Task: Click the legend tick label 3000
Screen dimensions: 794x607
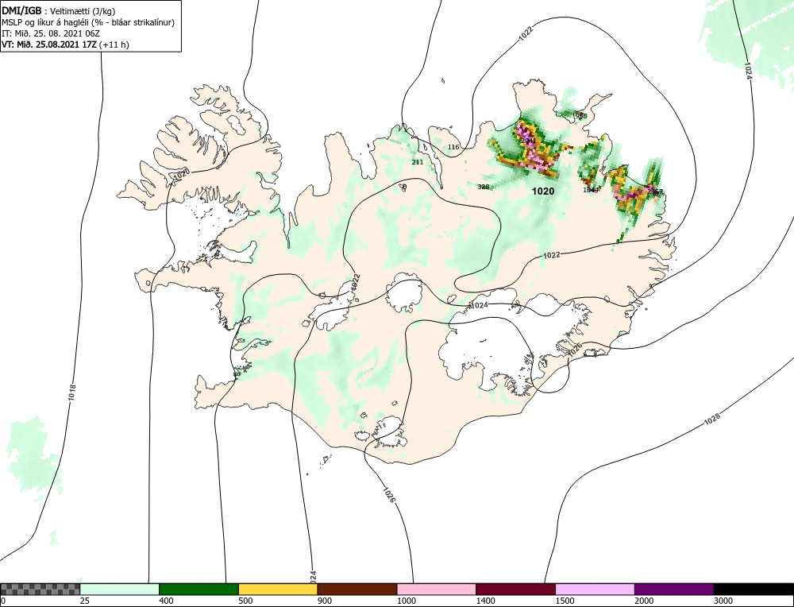Action: pyautogui.click(x=723, y=601)
